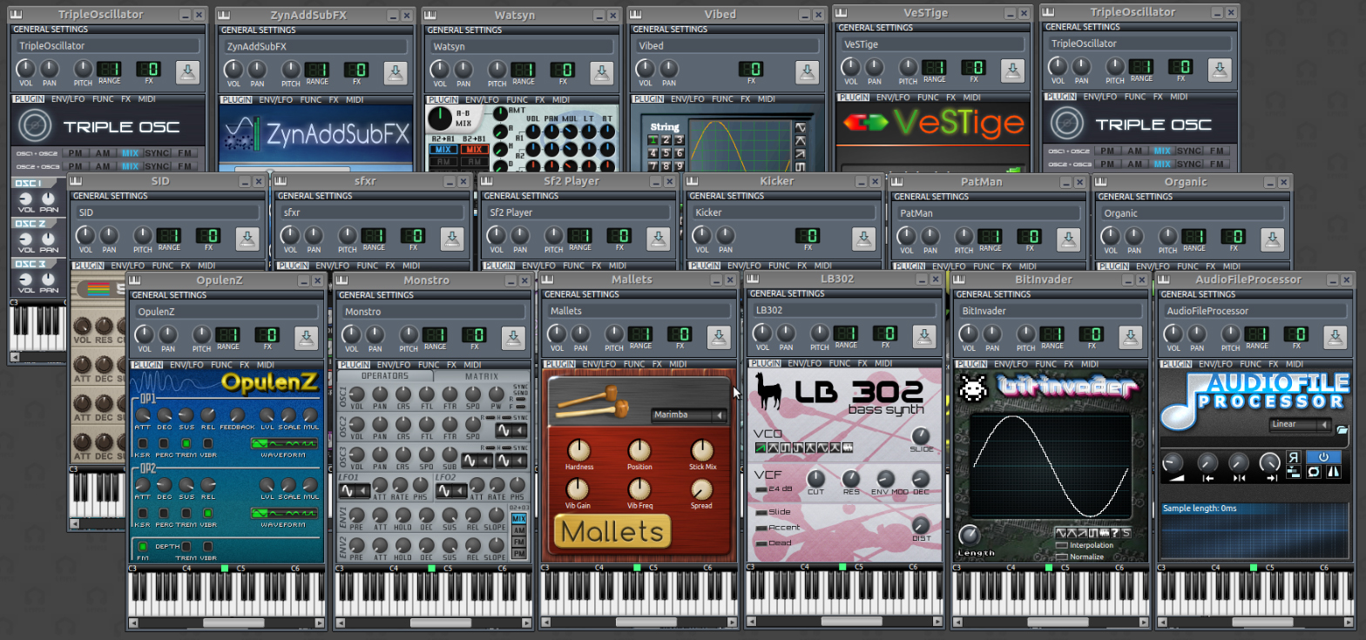Switch to MATRIX tab in Monstro
This screenshot has height=640, width=1366.
[x=482, y=376]
